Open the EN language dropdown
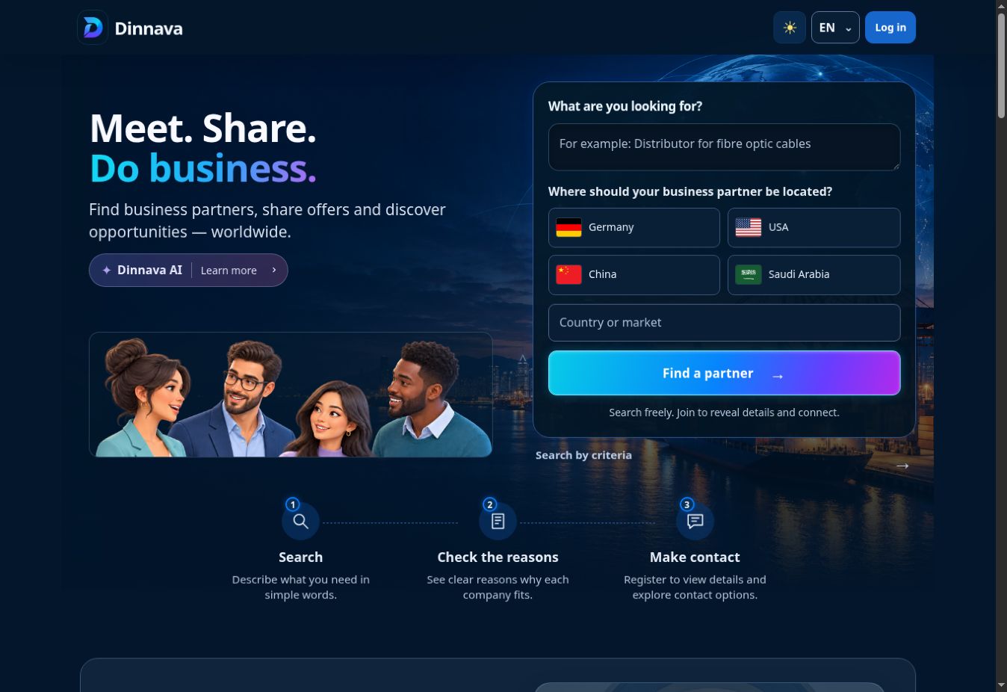 [835, 28]
